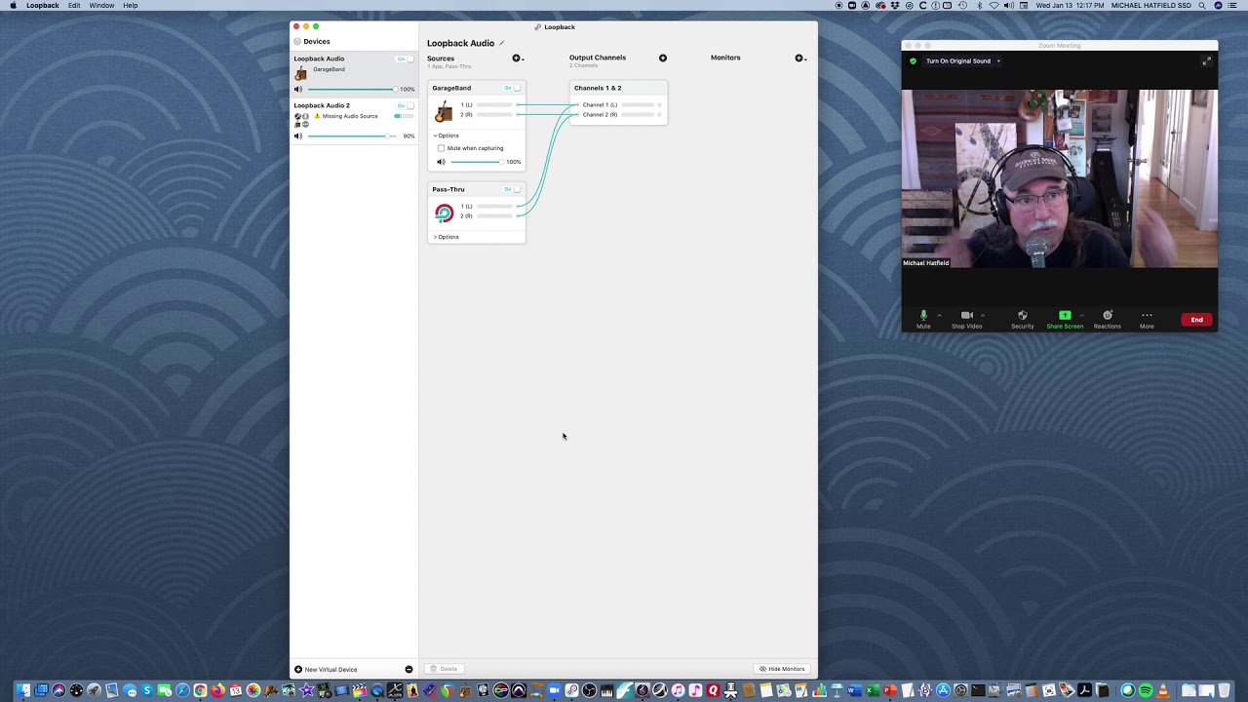The height and width of the screenshot is (702, 1248).
Task: Open the Apple menu
Action: [x=13, y=6]
